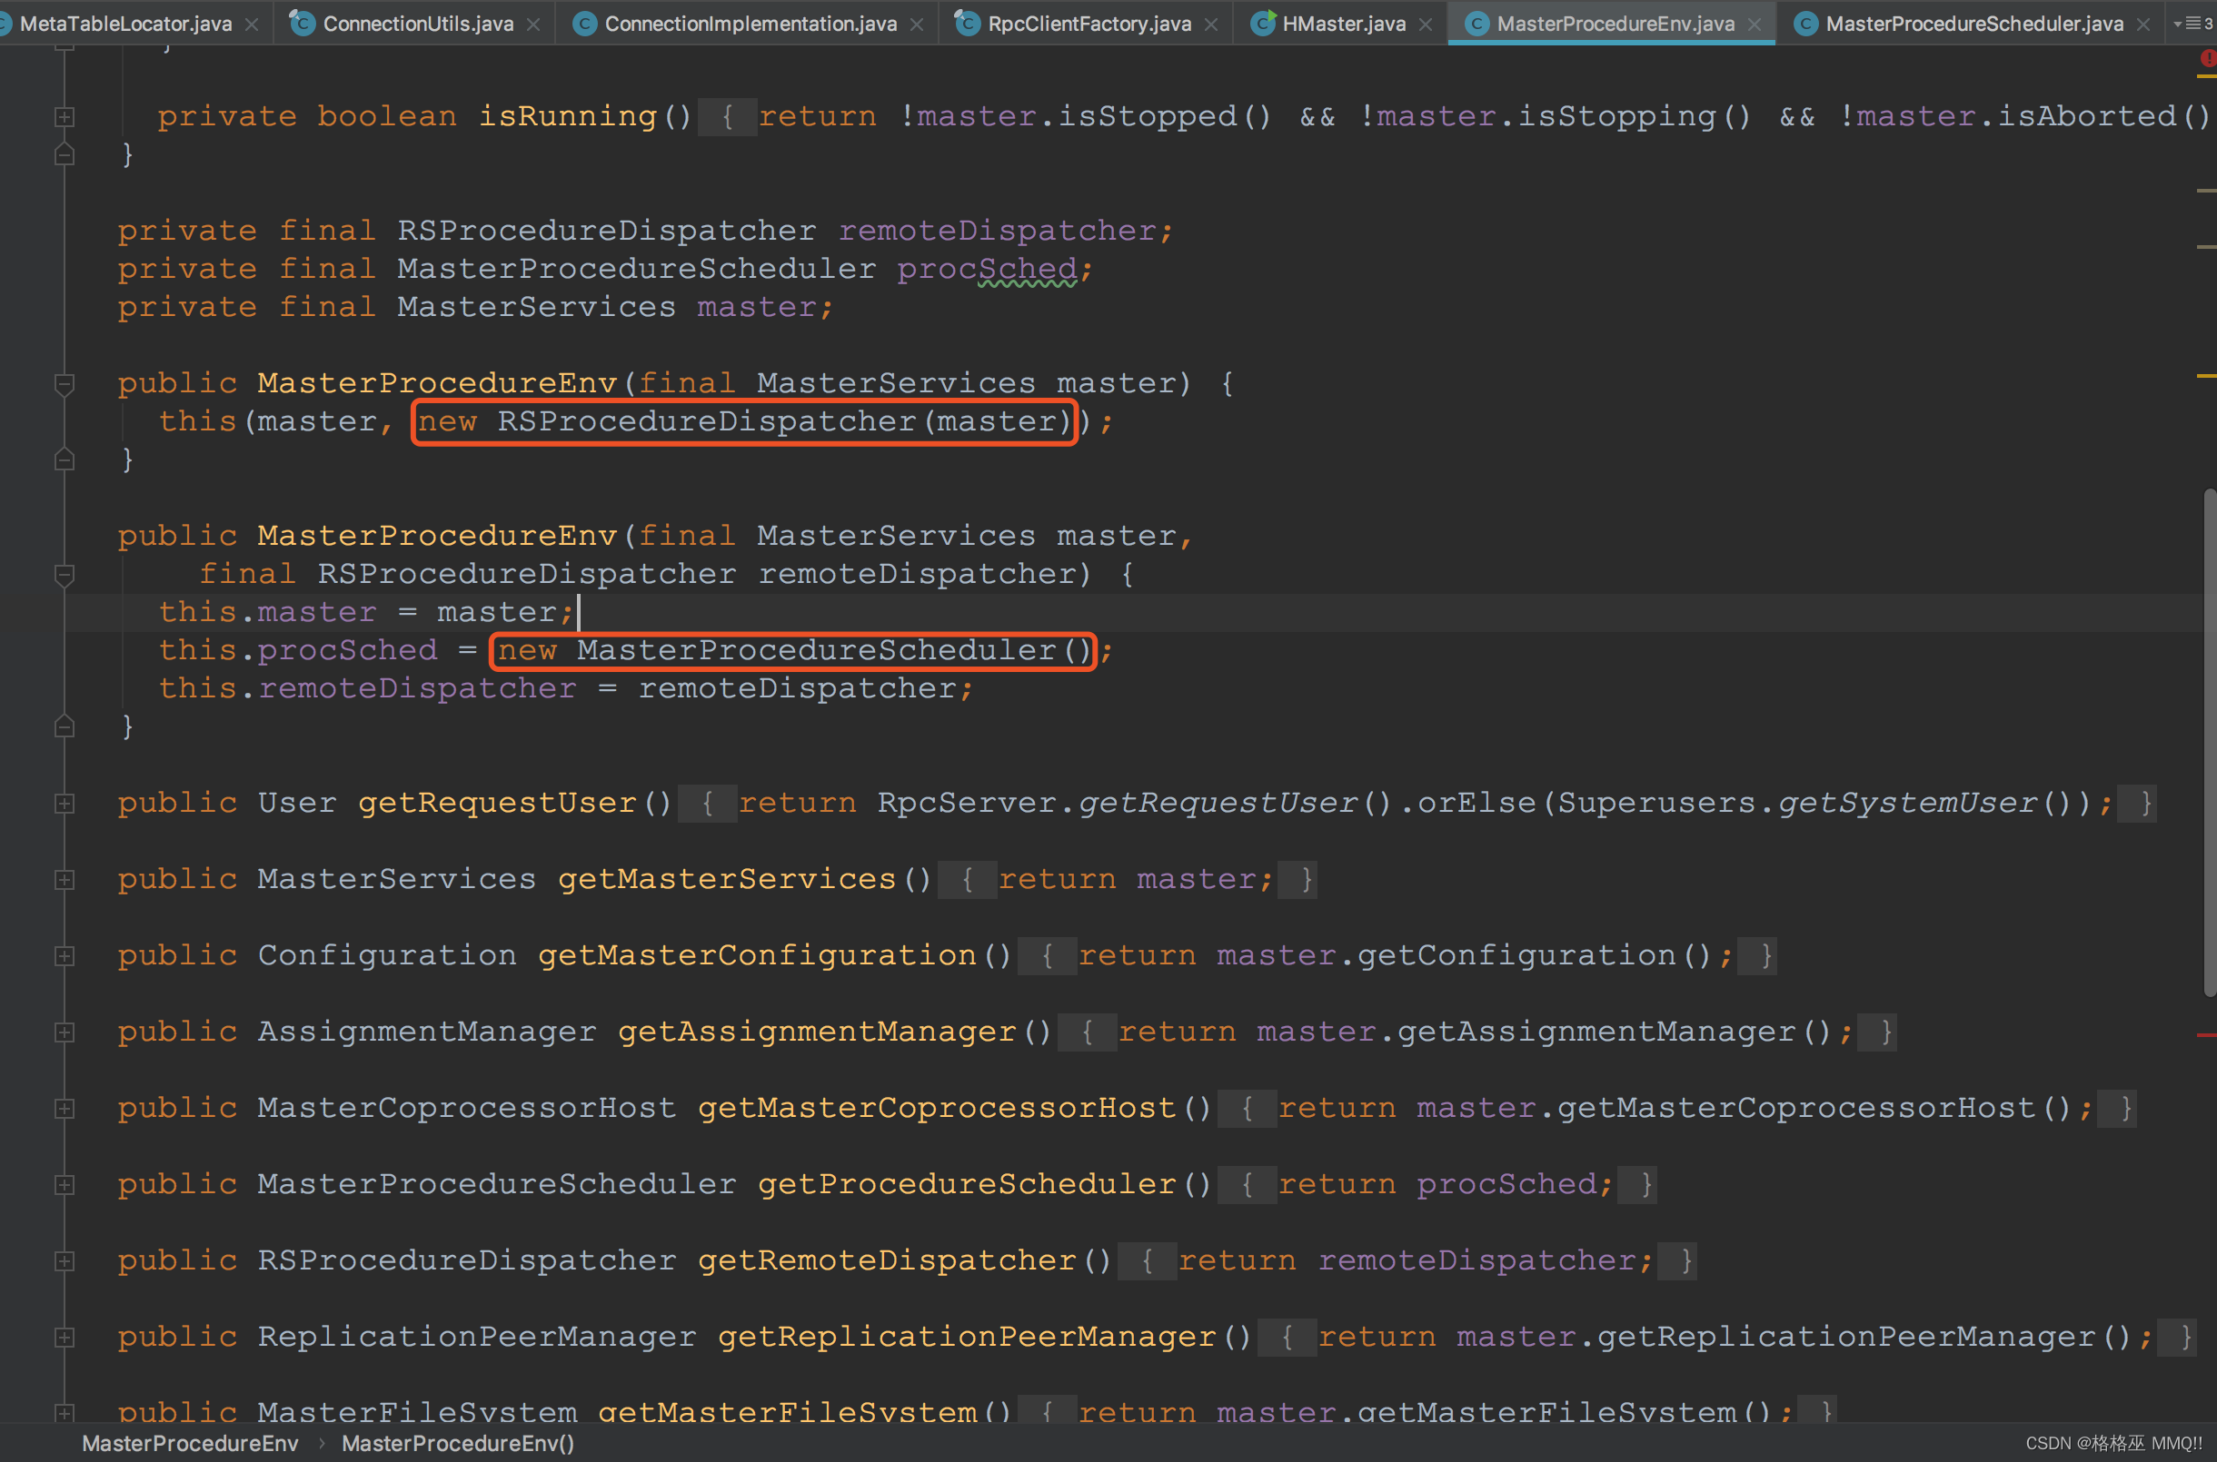Click the red error stripe marker on scrollbar

[2207, 1035]
